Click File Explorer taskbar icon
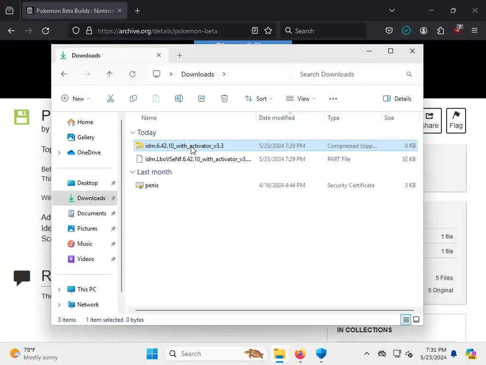 point(279,354)
